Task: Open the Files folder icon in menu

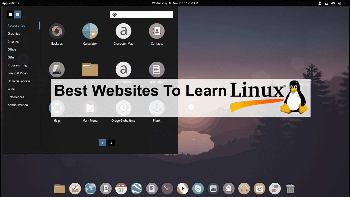Action: 90,70
